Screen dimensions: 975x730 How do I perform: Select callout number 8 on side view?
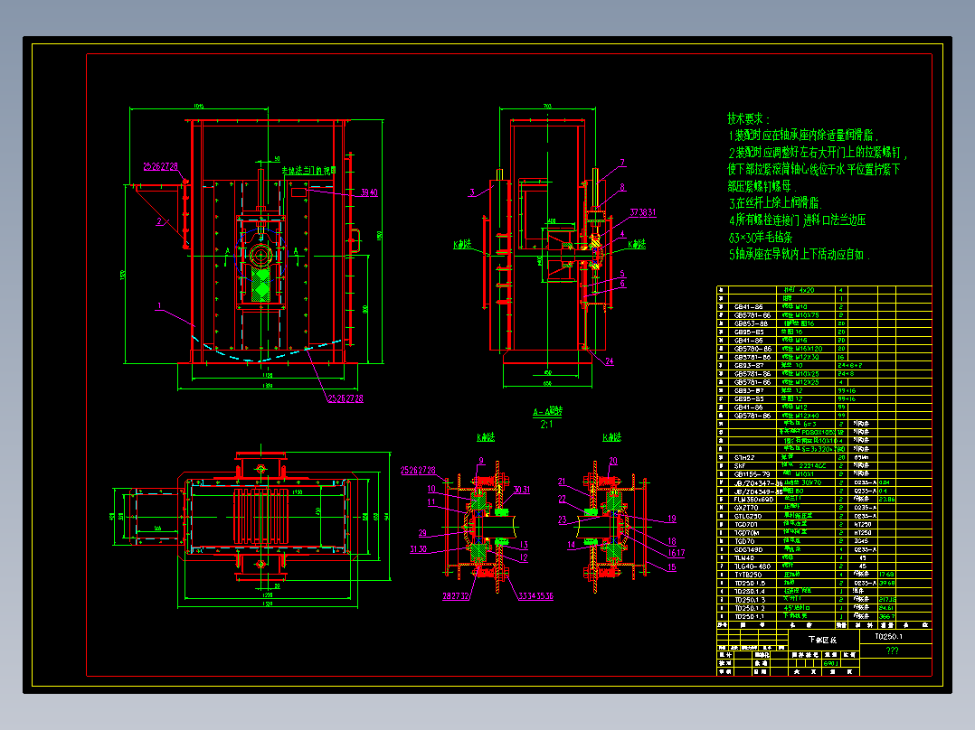(622, 187)
